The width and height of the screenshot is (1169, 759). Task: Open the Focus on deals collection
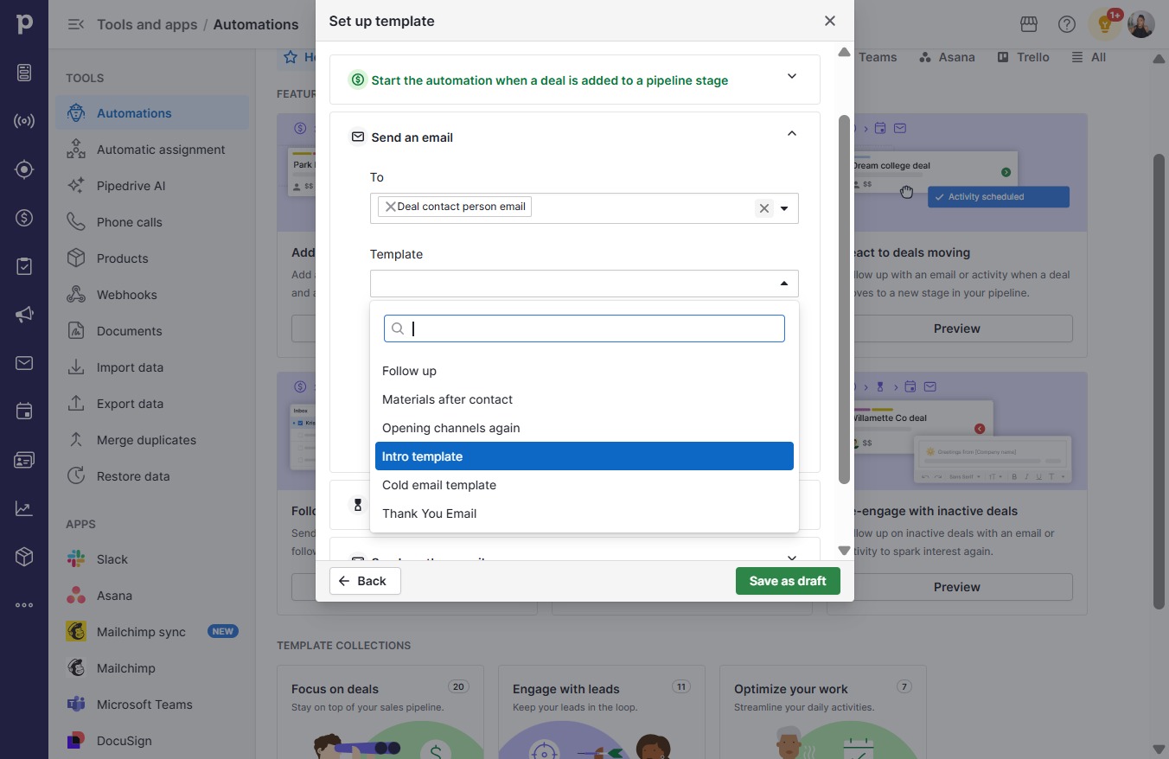click(380, 712)
